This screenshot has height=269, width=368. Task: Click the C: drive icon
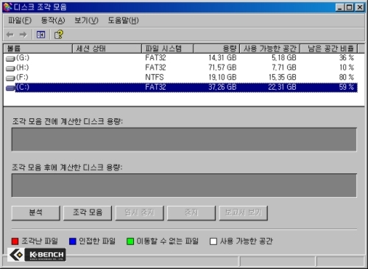[x=10, y=88]
